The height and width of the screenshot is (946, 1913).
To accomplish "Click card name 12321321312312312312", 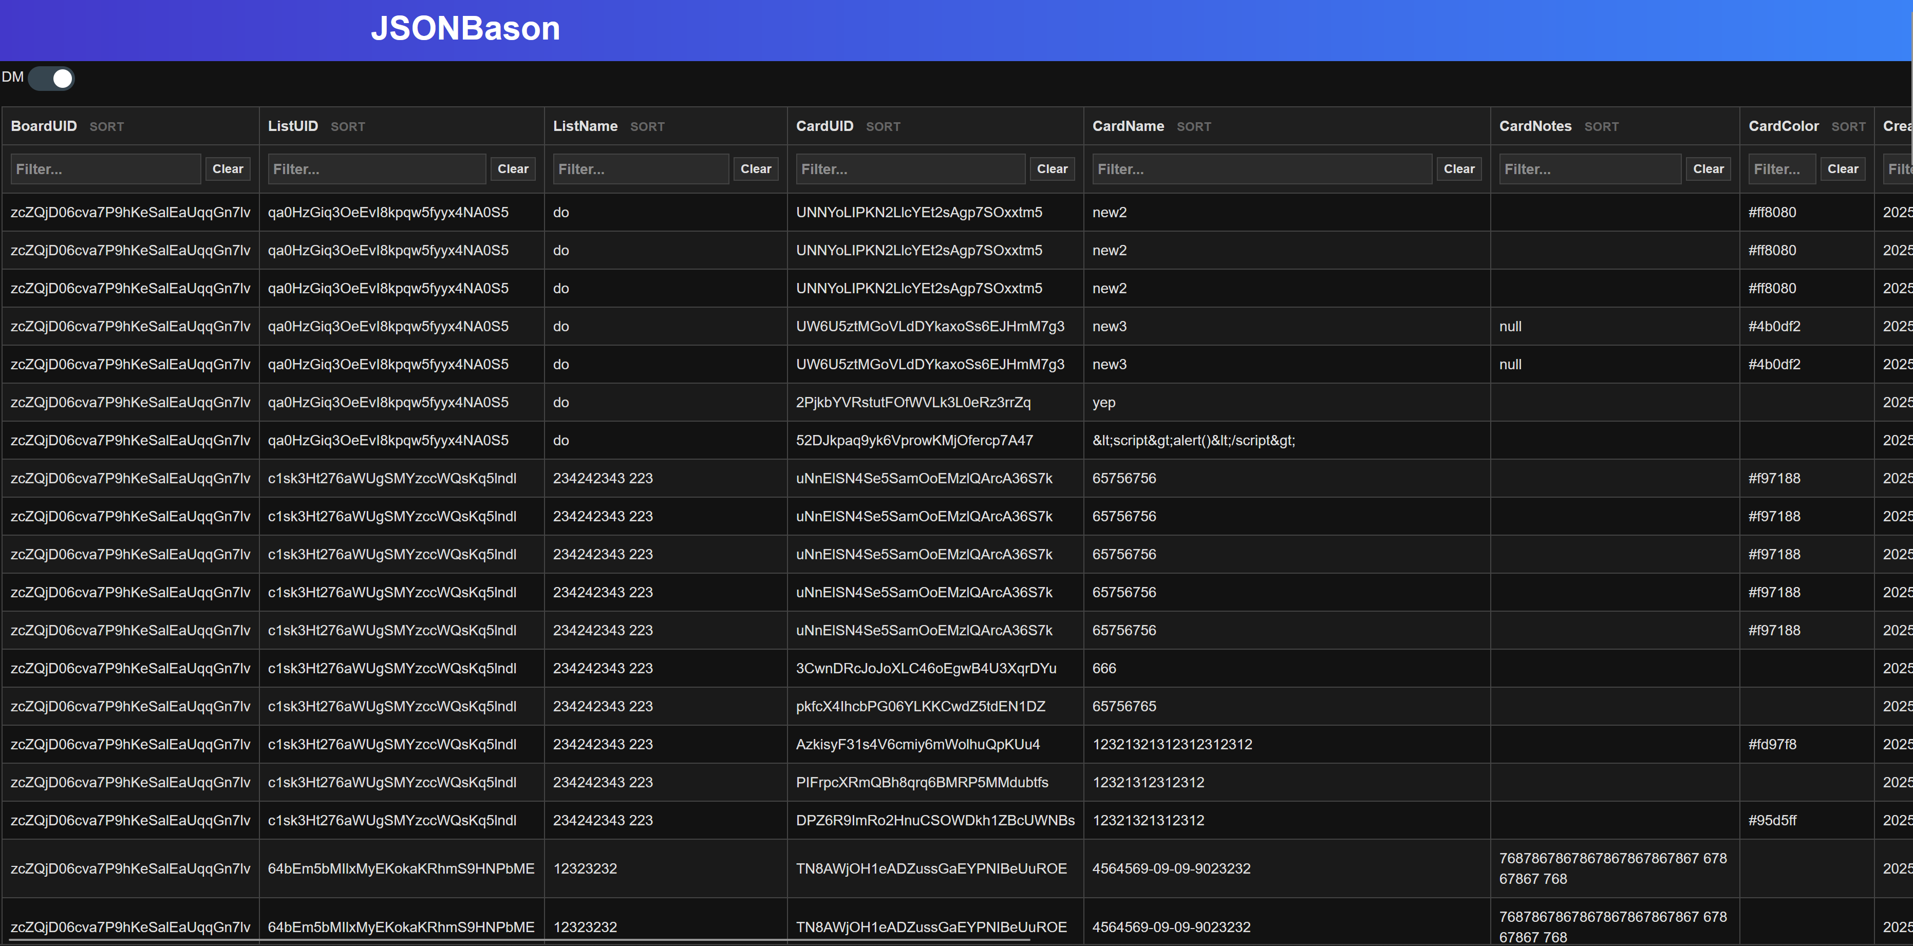I will 1172,744.
